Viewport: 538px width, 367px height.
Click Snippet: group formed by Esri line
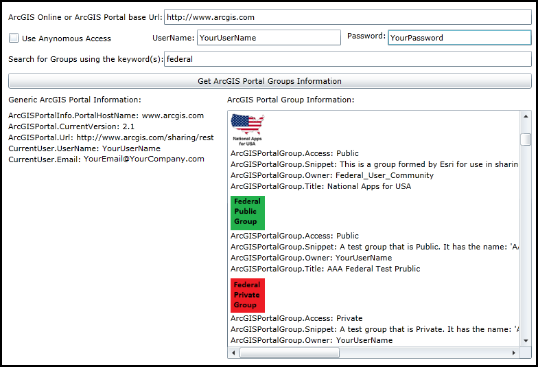[375, 165]
